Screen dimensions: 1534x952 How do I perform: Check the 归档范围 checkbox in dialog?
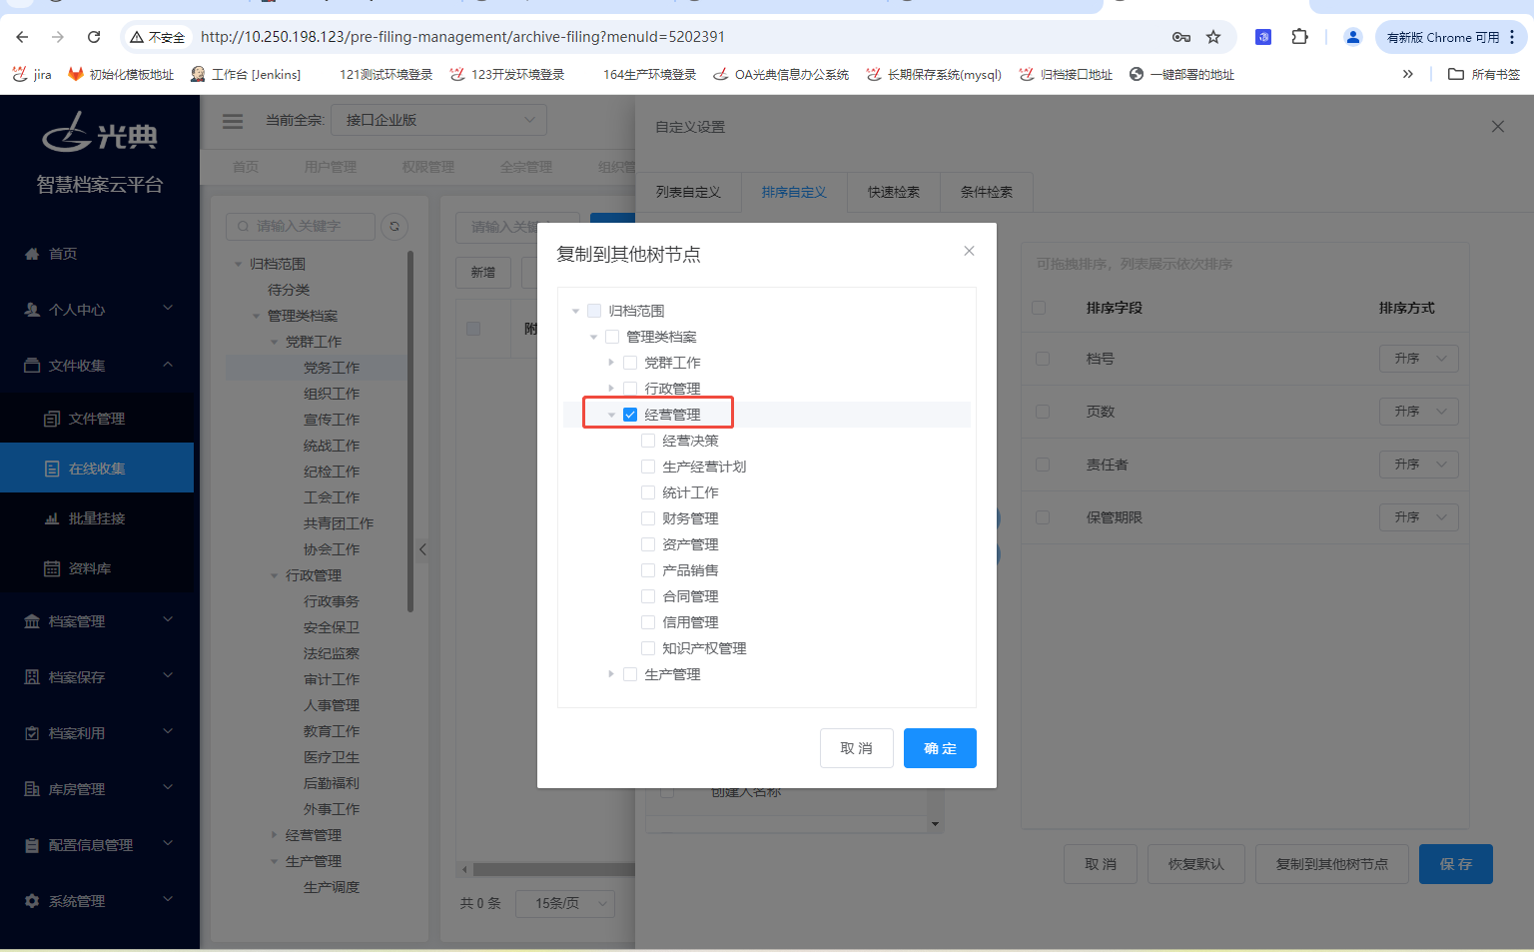594,311
